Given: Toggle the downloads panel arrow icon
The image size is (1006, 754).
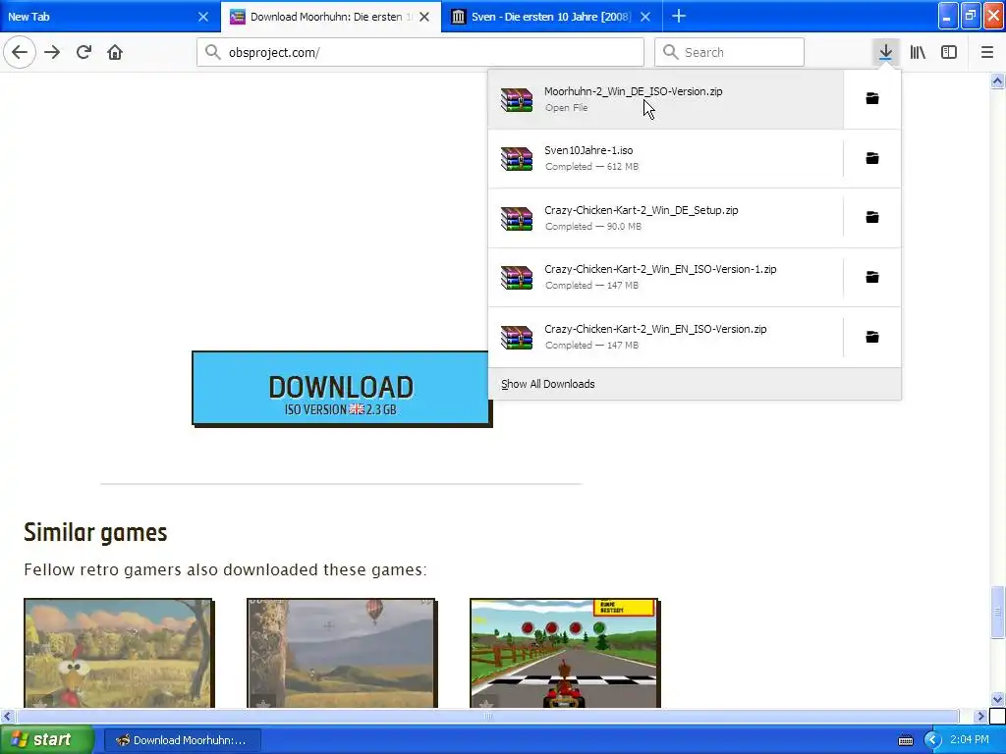Looking at the screenshot, I should pos(885,52).
